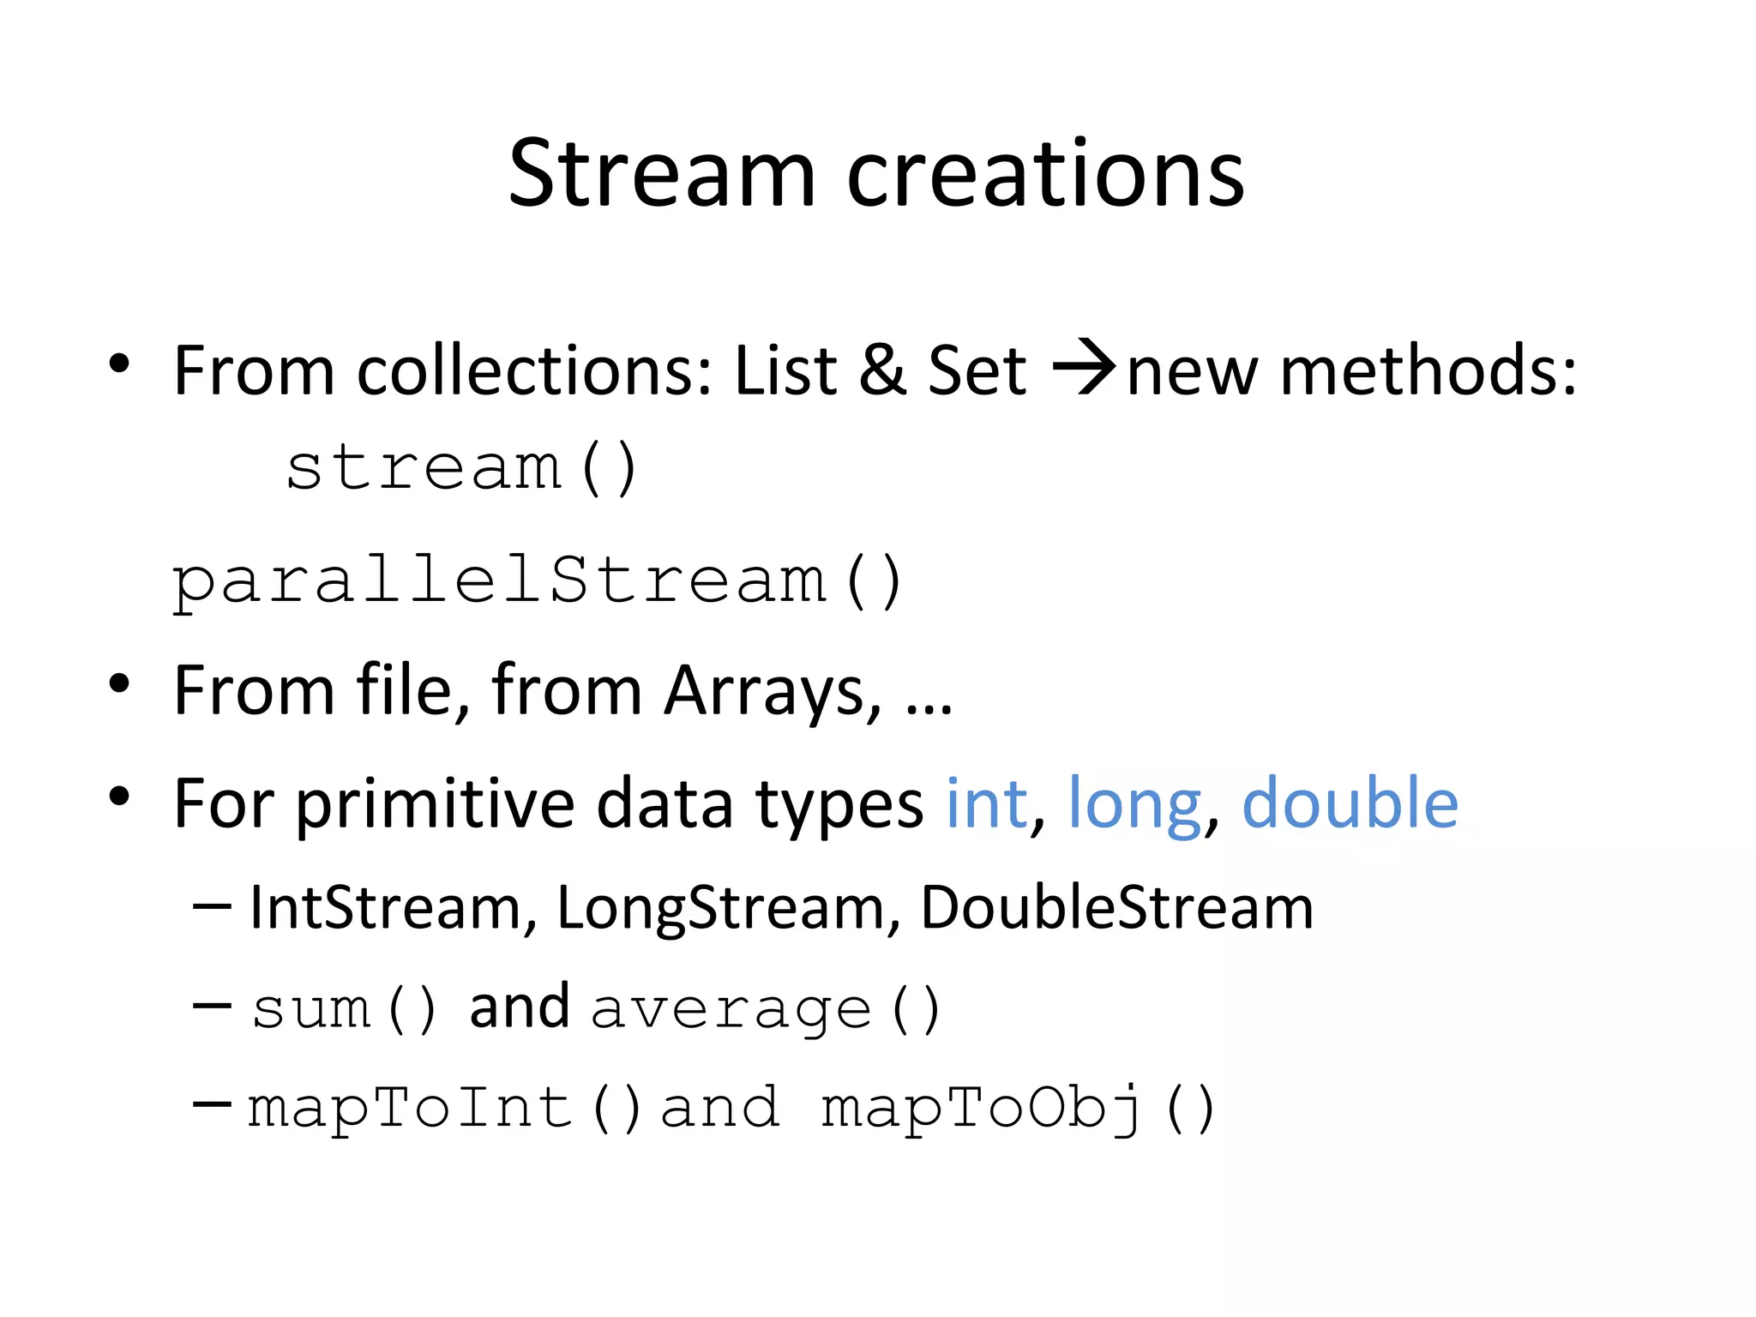Click the 'Stream creations' slide title
This screenshot has height=1317, width=1756.
coord(876,174)
